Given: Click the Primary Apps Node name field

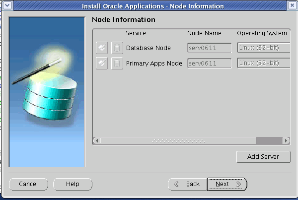Looking at the screenshot, I should (210, 63).
